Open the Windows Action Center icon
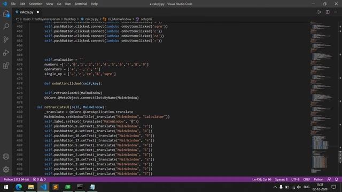Screen dimensions: 342x192 [x=333, y=187]
